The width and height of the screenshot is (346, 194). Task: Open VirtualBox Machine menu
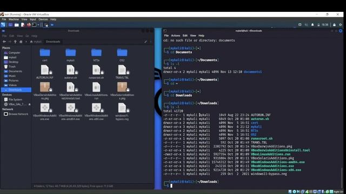tap(14, 19)
